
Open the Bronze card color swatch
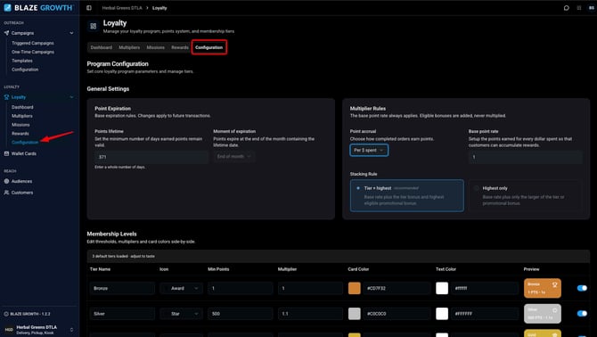[354, 288]
